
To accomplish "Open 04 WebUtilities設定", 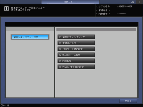I will click(76, 55).
